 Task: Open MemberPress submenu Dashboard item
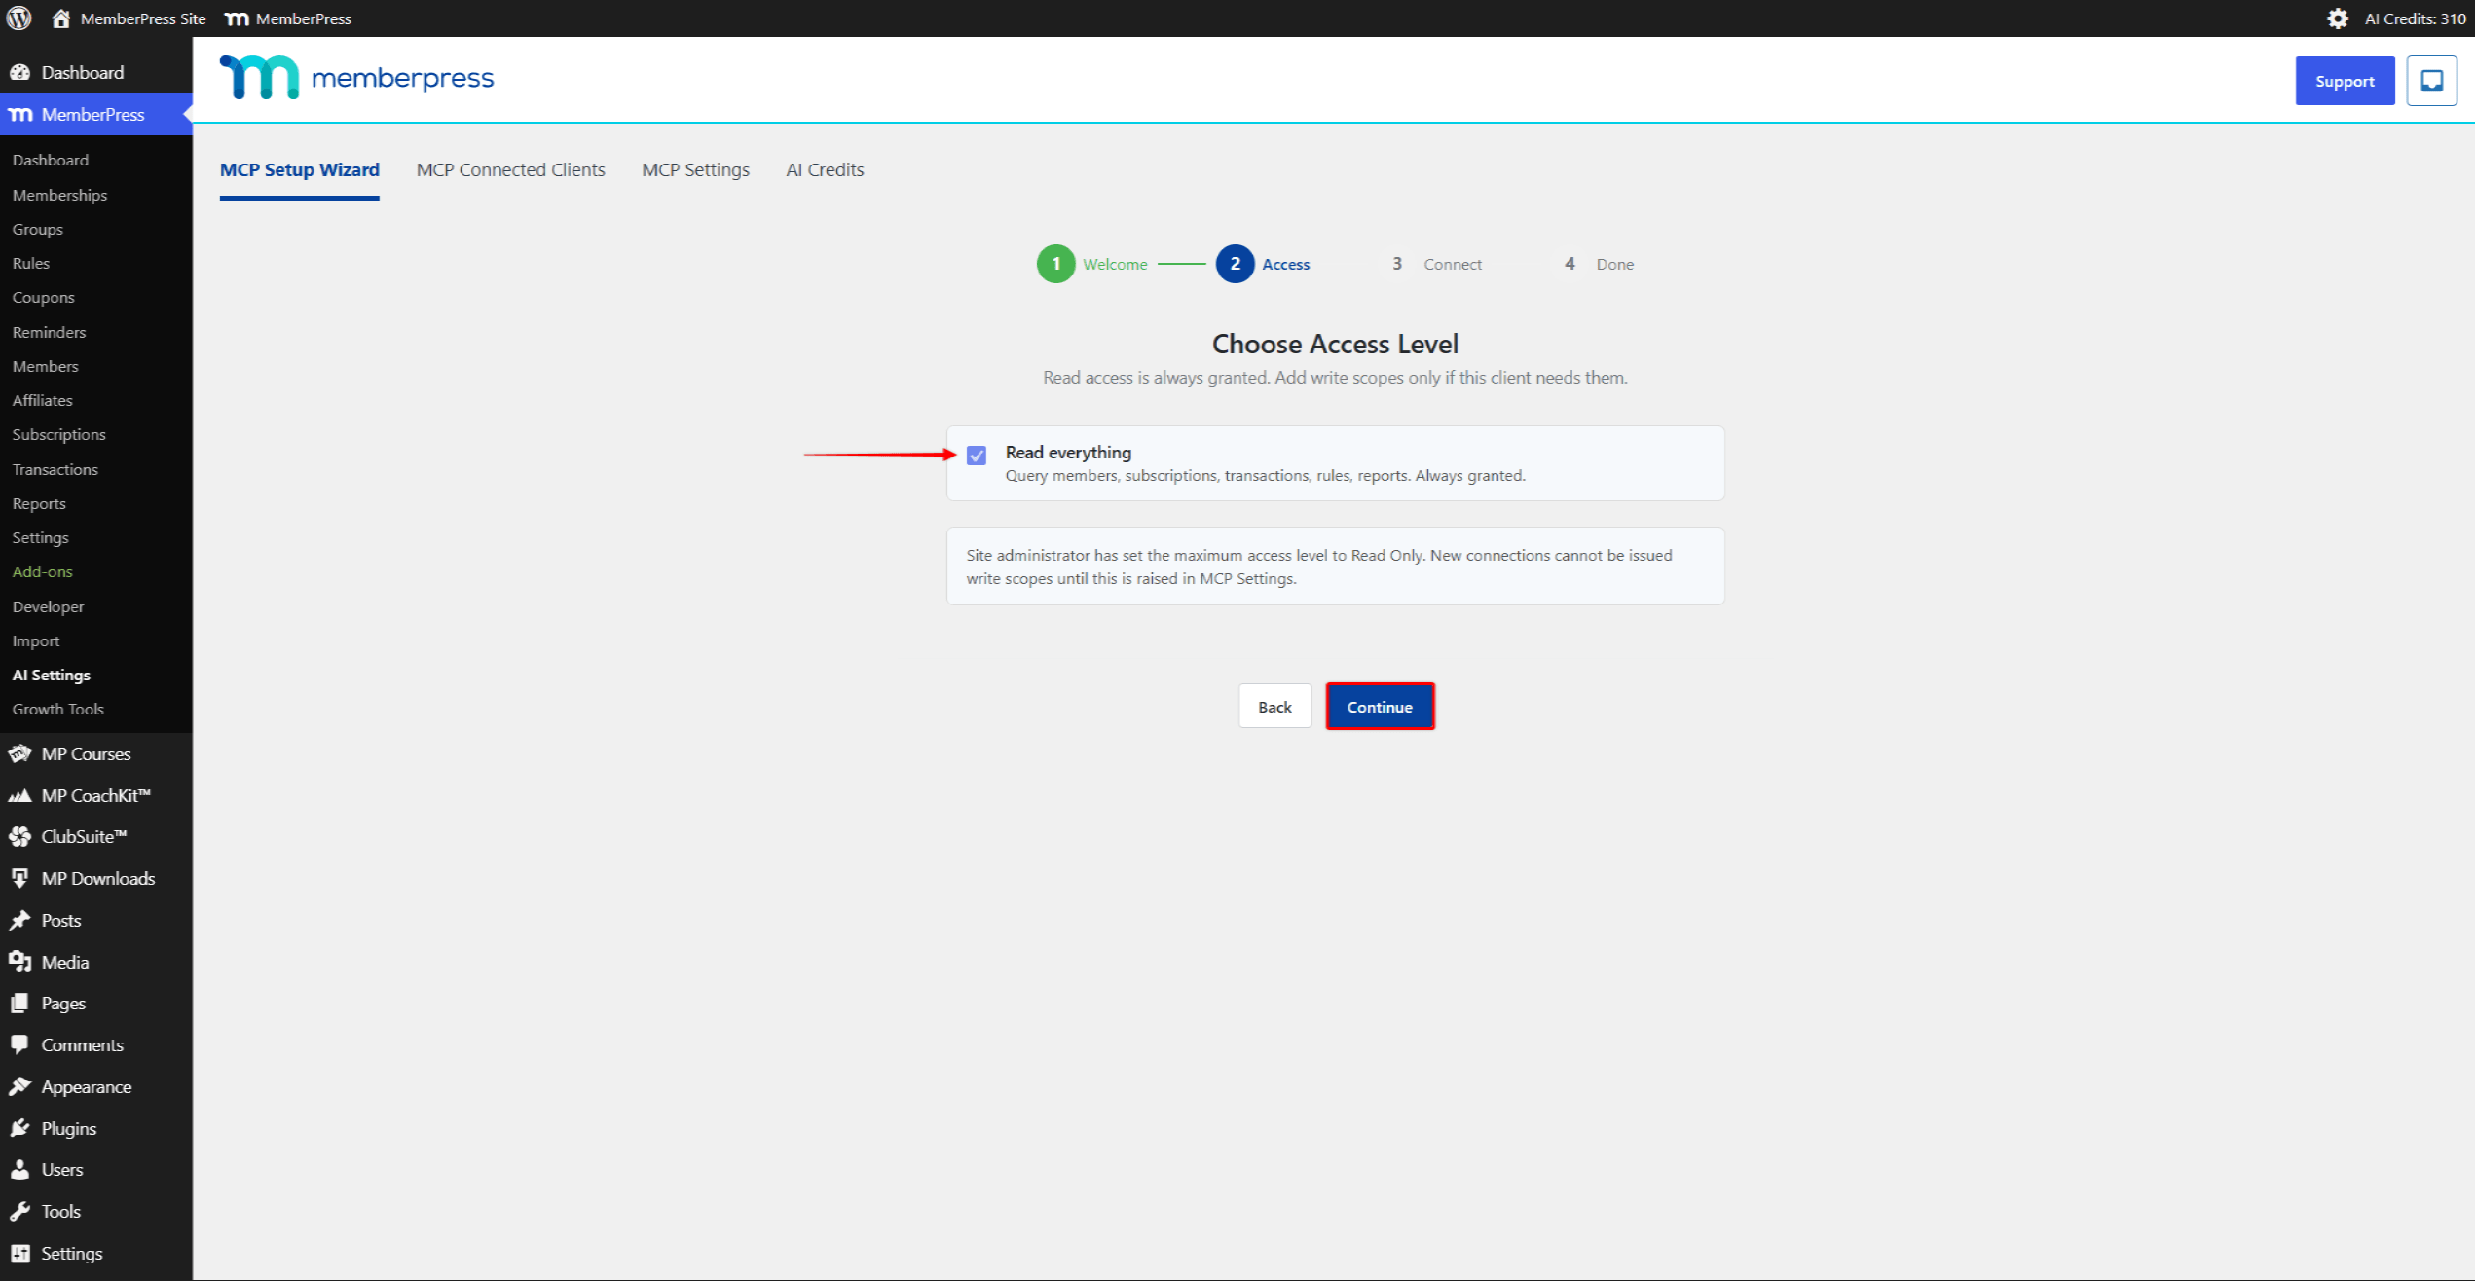pos(50,160)
